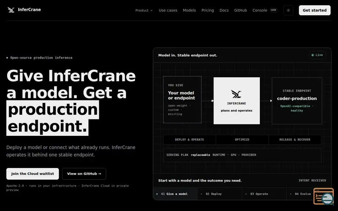The width and height of the screenshot is (338, 211).
Task: Open the Use cases page
Action: pos(168,10)
